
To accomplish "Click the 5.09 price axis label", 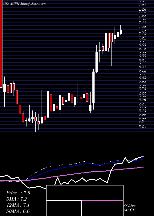I will [x=142, y=114].
